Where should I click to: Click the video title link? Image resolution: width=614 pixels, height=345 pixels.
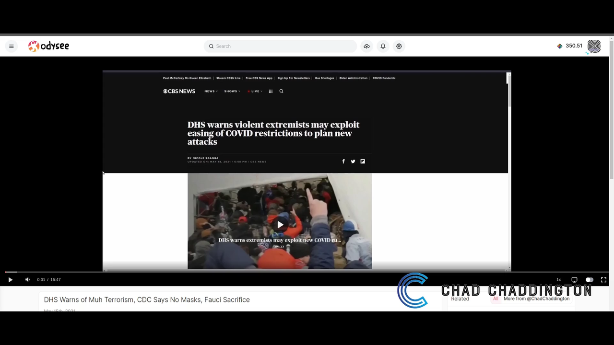pos(147,300)
